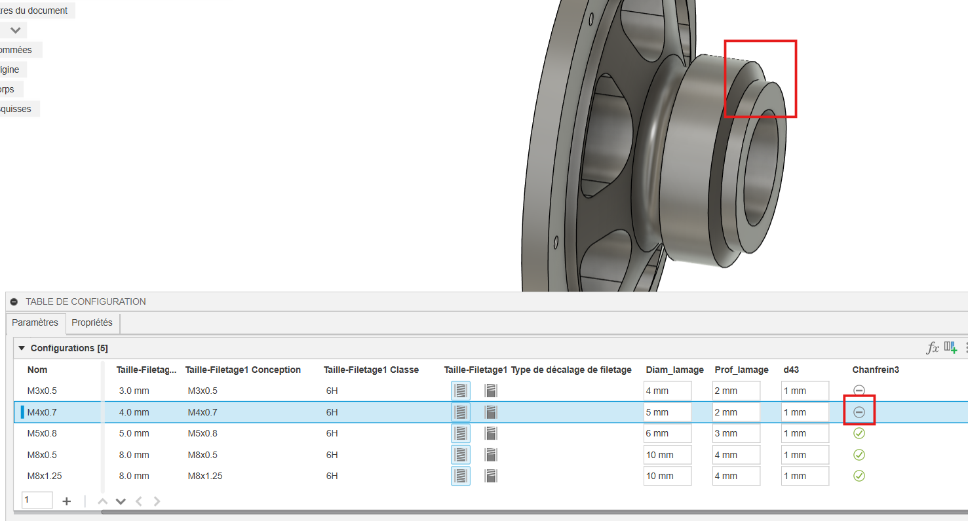Screen dimensions: 968x521
Task: Select the Paramètres tab
Action: (x=35, y=322)
